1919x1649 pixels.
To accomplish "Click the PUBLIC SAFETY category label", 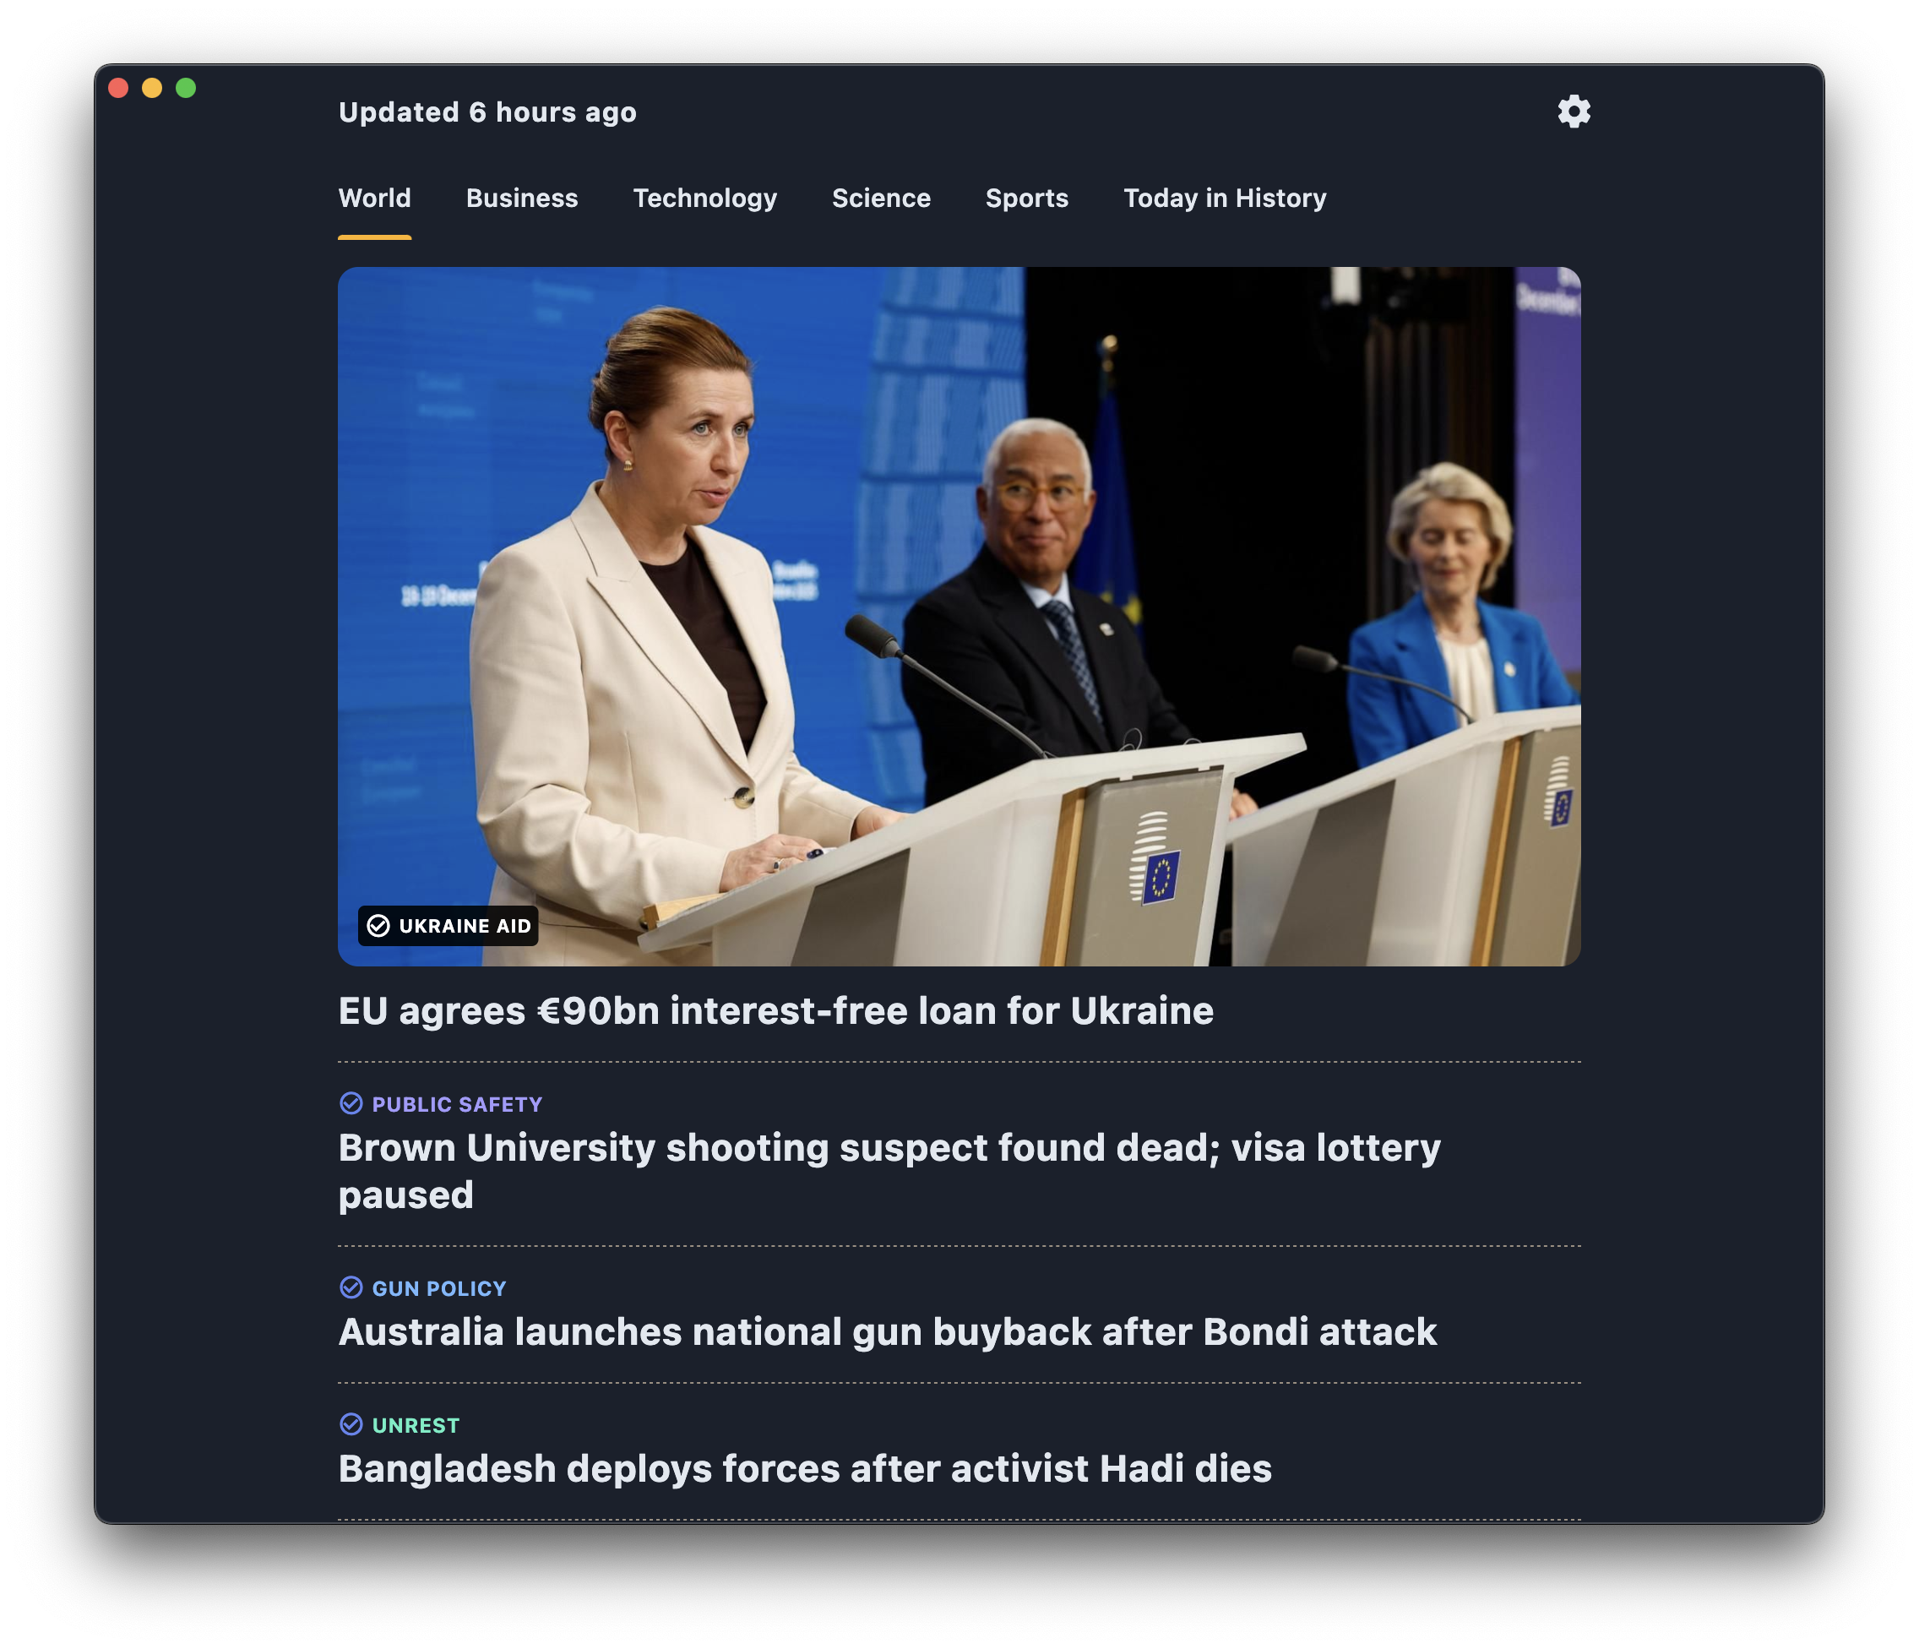I will (457, 1103).
